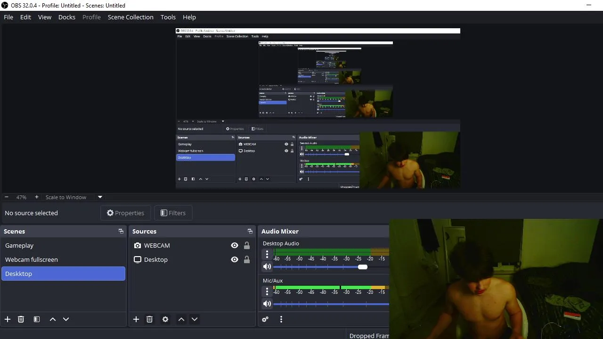Adjust Mic/Aux volume slider
Viewport: 603px width, 339px height.
331,304
